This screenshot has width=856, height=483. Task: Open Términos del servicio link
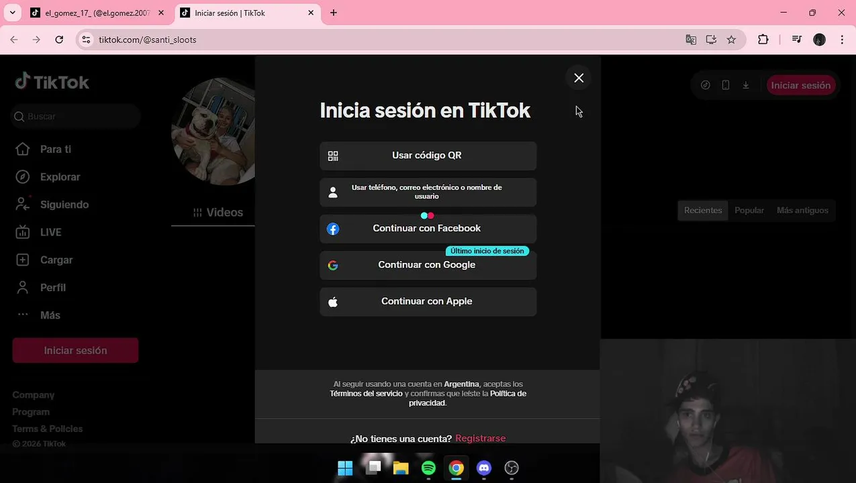[366, 394]
